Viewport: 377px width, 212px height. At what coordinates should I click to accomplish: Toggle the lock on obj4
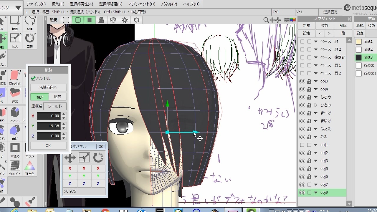(309, 89)
